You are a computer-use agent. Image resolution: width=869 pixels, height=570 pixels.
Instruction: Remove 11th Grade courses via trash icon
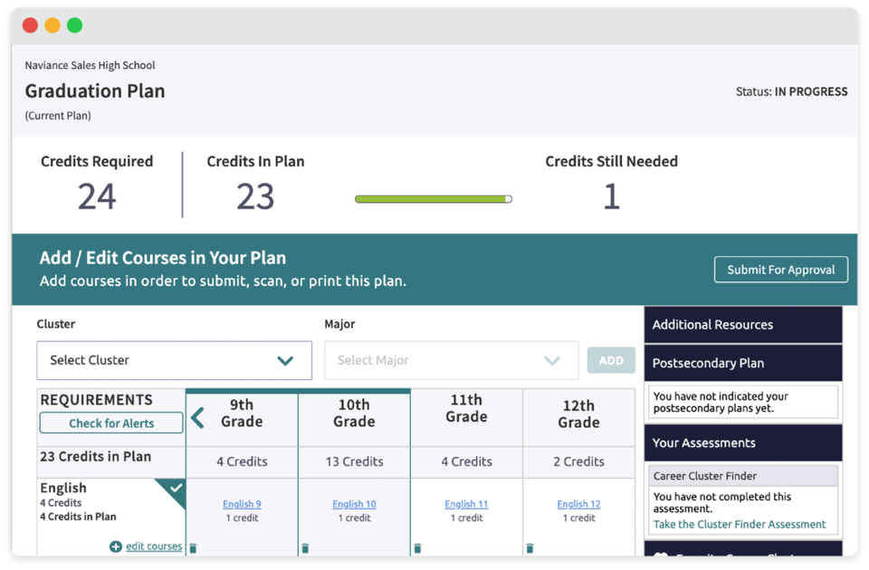click(x=417, y=547)
